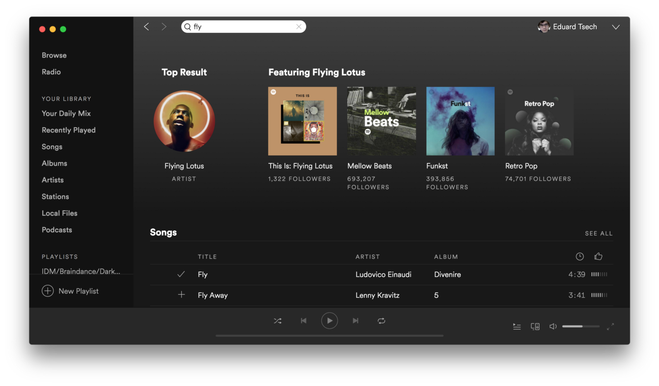Open Radio in the sidebar
This screenshot has width=659, height=386.
pos(51,72)
